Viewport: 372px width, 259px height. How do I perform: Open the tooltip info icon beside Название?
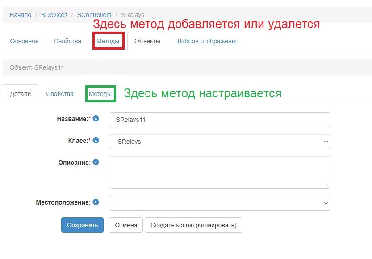95,117
